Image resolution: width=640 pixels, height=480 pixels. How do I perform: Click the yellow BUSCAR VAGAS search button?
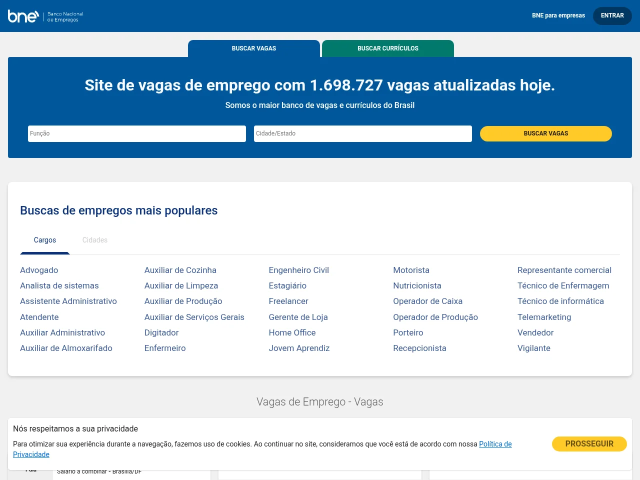click(546, 133)
